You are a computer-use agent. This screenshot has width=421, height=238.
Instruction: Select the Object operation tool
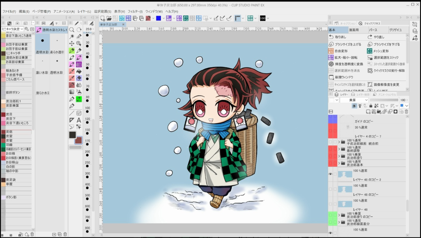(x=79, y=44)
